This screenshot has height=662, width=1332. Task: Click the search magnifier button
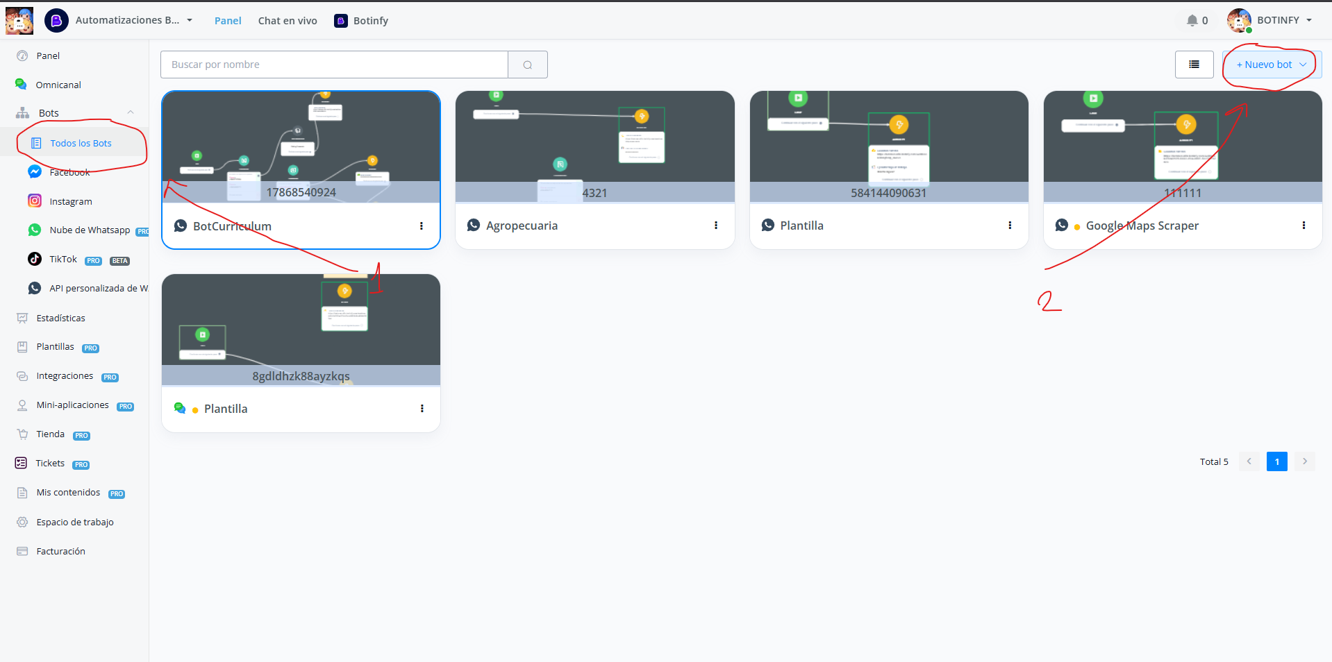coord(528,65)
